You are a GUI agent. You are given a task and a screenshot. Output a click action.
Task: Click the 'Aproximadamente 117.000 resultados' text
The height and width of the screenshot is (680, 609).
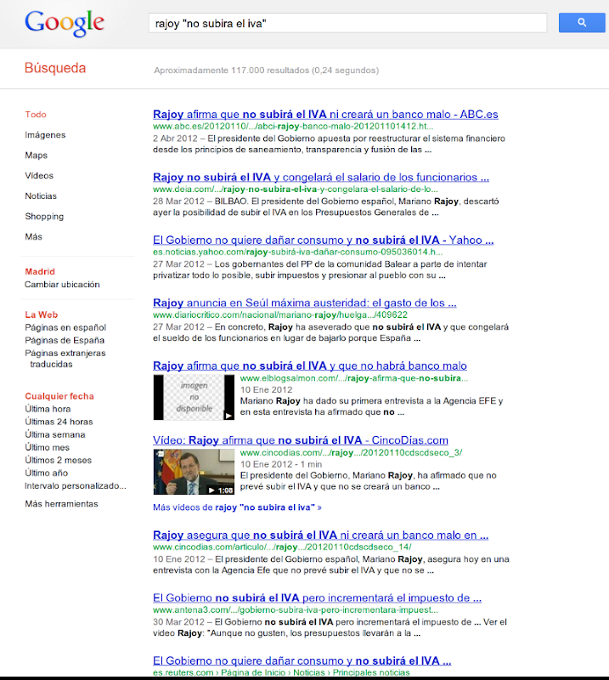click(x=266, y=71)
